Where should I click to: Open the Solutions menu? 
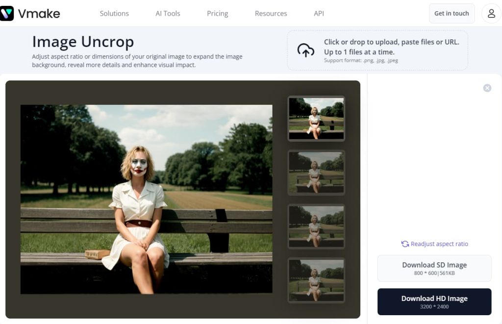pyautogui.click(x=114, y=13)
